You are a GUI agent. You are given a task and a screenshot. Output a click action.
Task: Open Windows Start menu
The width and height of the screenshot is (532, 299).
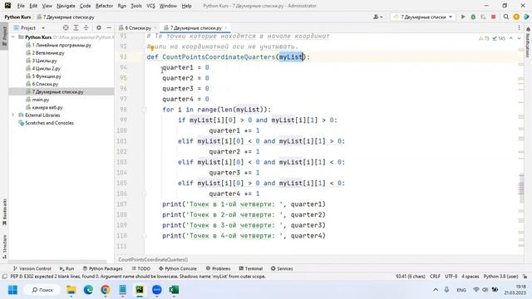12,290
